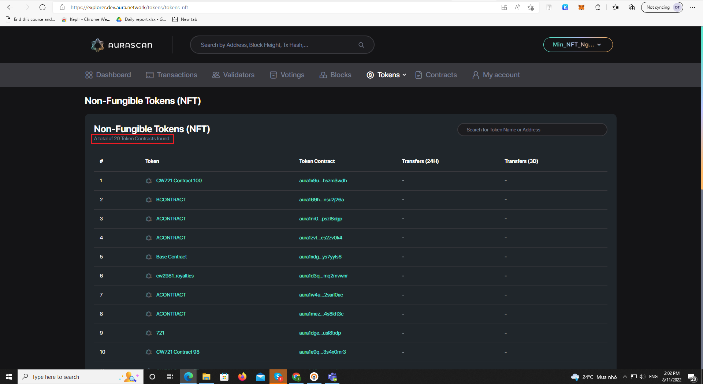Viewport: 703px width, 384px height.
Task: Open the Keplr - Chrome We... bookmark
Action: click(86, 19)
